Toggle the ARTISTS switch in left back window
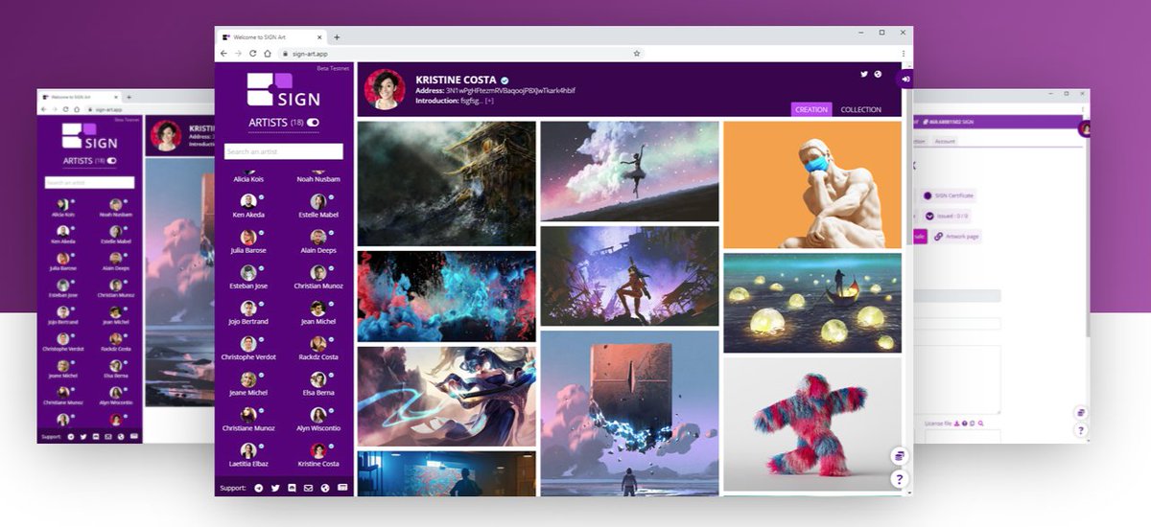Screen dimensions: 1151x527 point(112,161)
